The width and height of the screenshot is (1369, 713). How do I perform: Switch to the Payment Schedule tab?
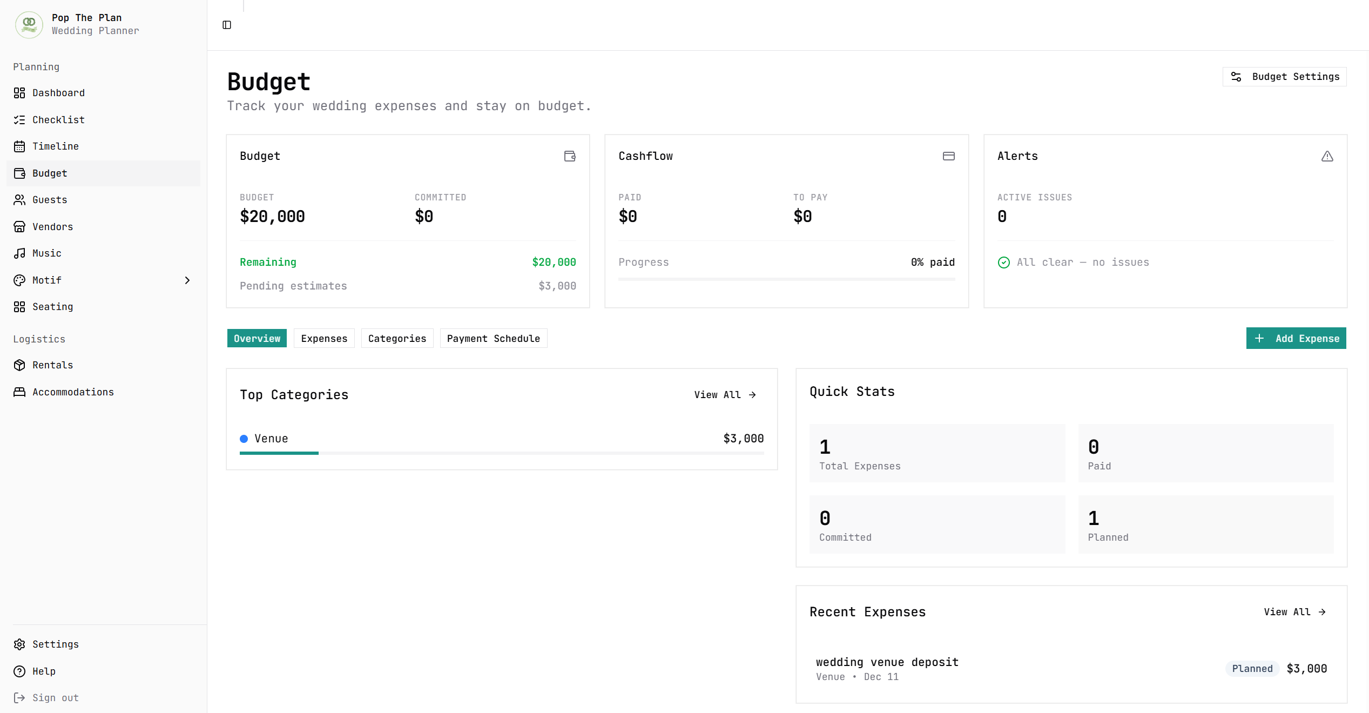coord(493,339)
